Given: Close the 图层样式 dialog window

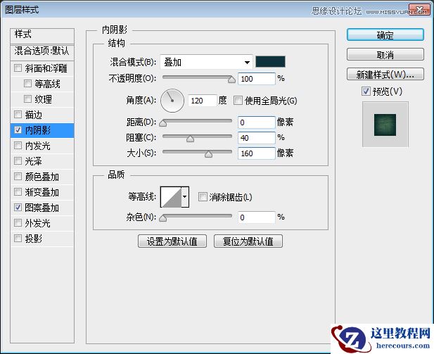Looking at the screenshot, I should coord(419,10).
